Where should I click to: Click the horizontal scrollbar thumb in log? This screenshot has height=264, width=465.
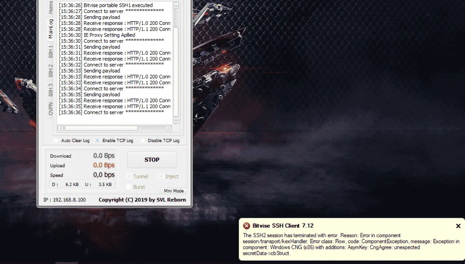click(x=101, y=128)
